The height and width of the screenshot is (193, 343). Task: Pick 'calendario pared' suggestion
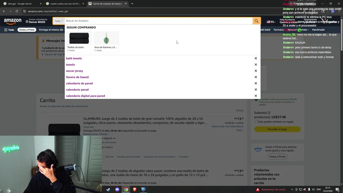point(77,90)
